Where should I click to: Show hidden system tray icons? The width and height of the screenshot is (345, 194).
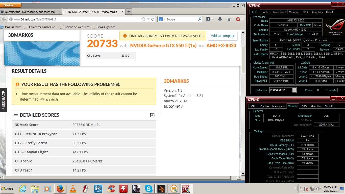pyautogui.click(x=301, y=188)
